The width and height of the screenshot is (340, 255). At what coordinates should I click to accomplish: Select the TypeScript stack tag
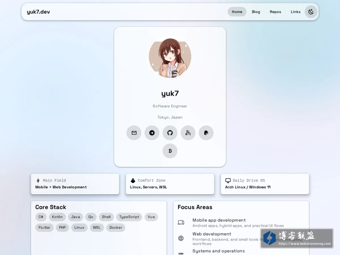pyautogui.click(x=129, y=217)
